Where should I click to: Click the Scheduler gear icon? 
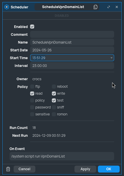point(7,7)
